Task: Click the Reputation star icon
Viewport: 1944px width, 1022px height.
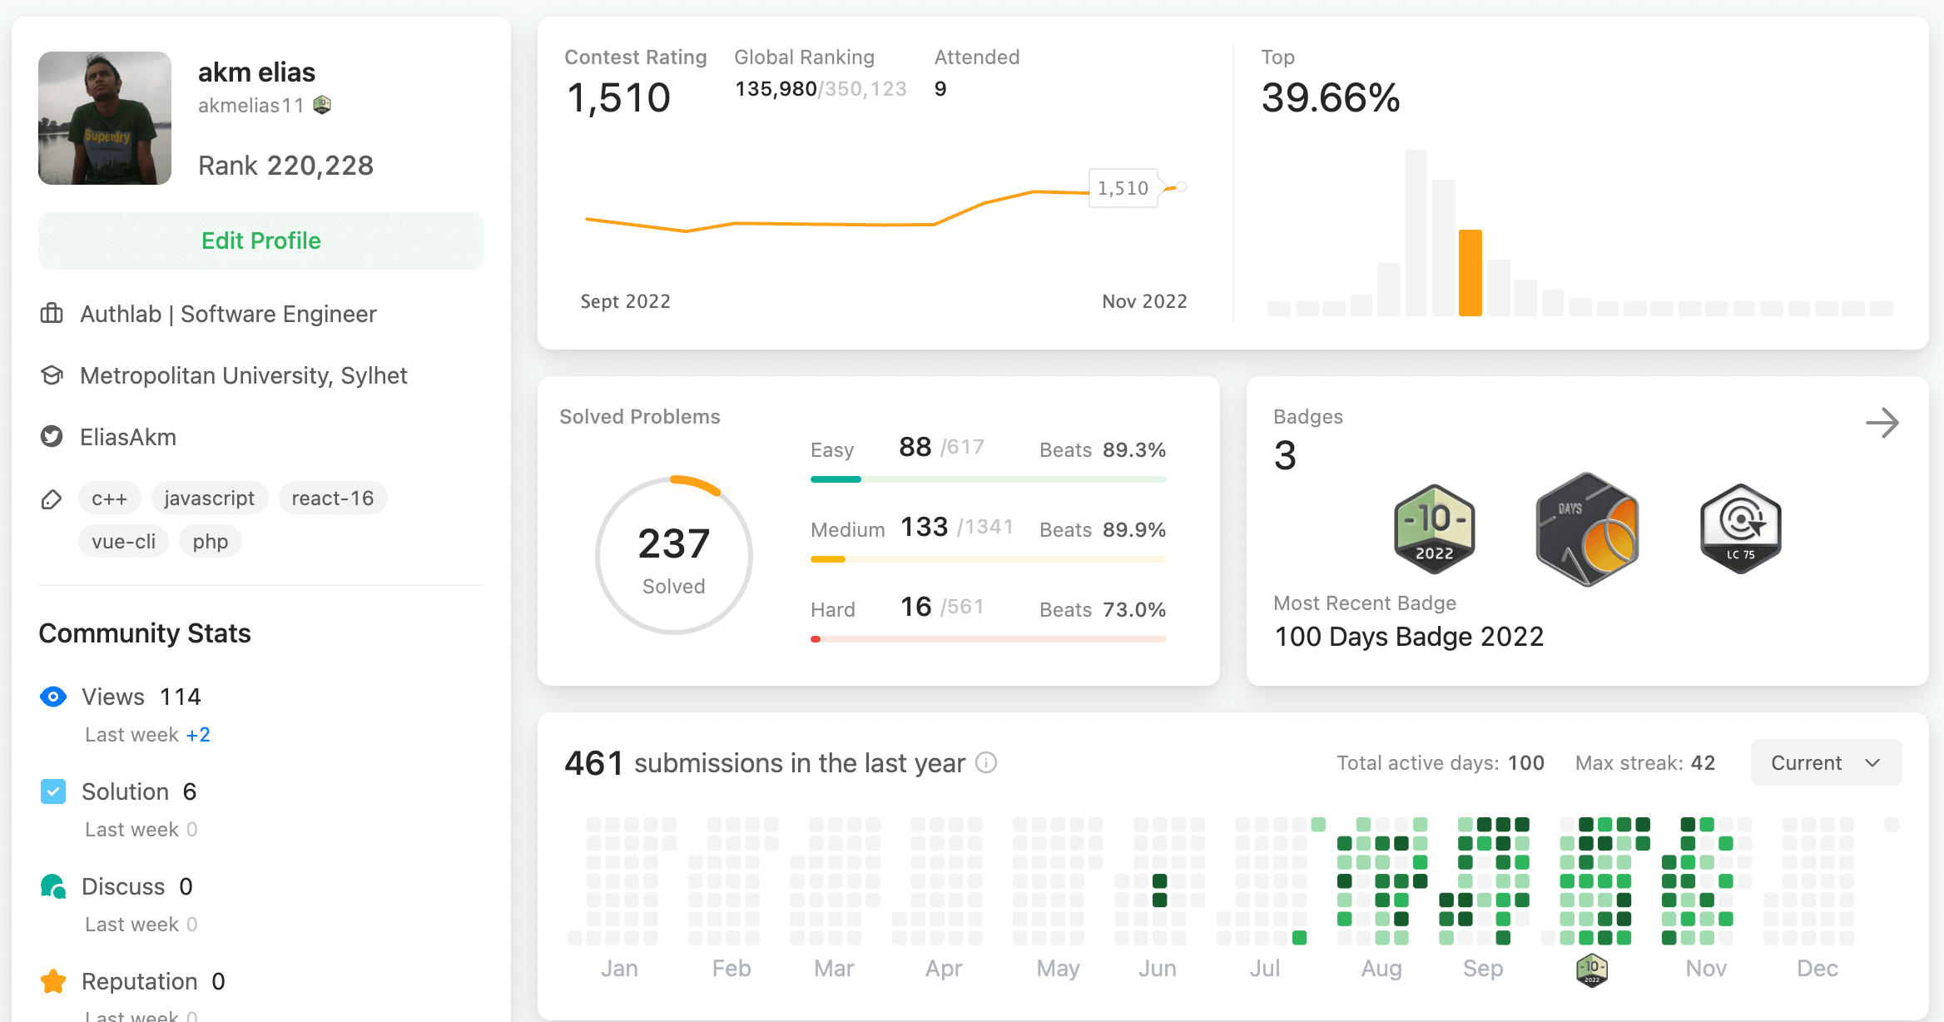Action: point(53,981)
